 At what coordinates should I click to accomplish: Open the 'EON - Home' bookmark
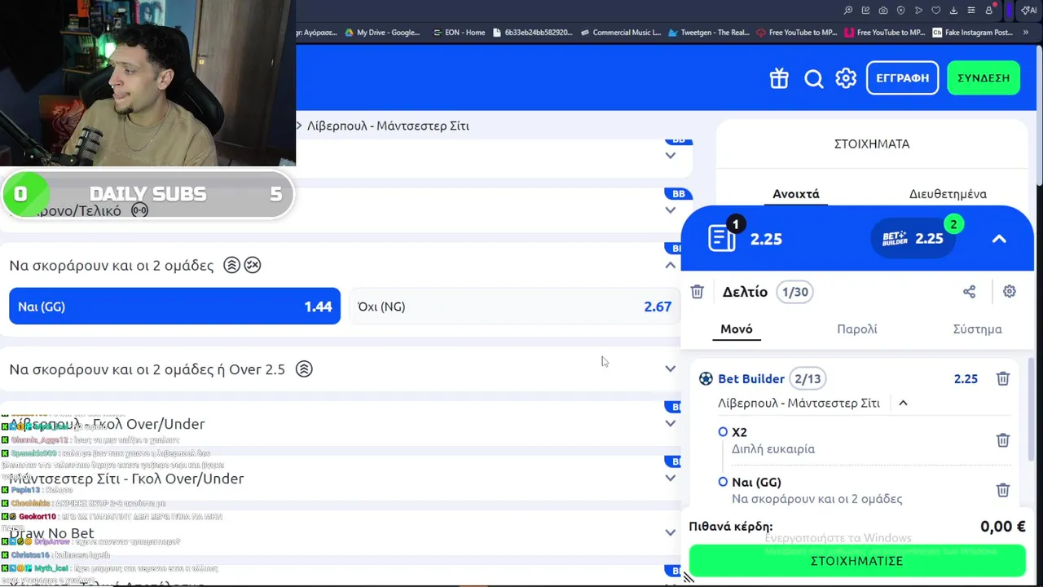[459, 33]
